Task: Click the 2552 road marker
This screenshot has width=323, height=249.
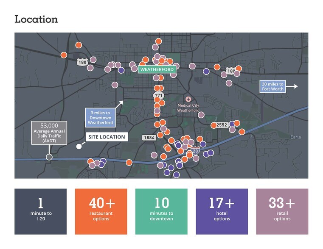Action: pyautogui.click(x=222, y=125)
